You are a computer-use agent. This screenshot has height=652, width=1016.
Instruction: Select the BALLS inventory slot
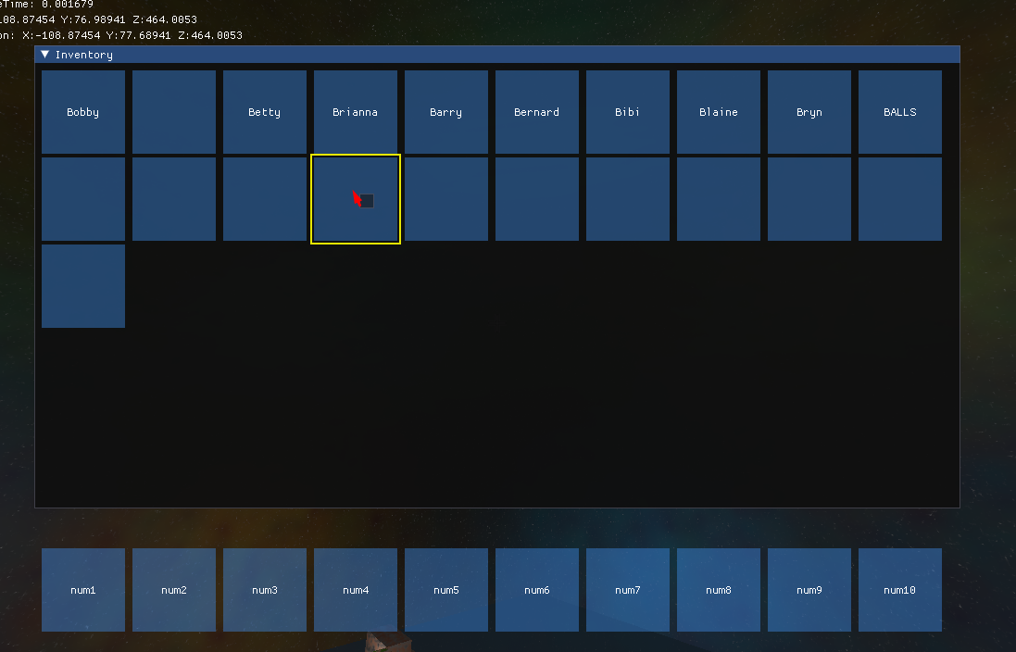point(899,111)
